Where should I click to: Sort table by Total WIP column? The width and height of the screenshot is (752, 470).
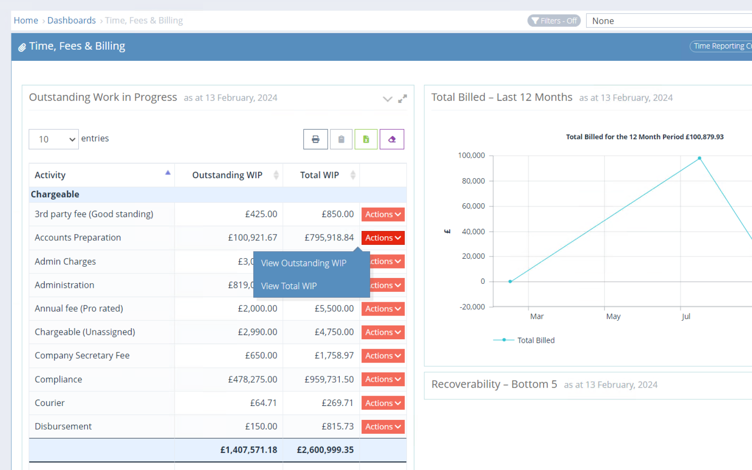[353, 175]
